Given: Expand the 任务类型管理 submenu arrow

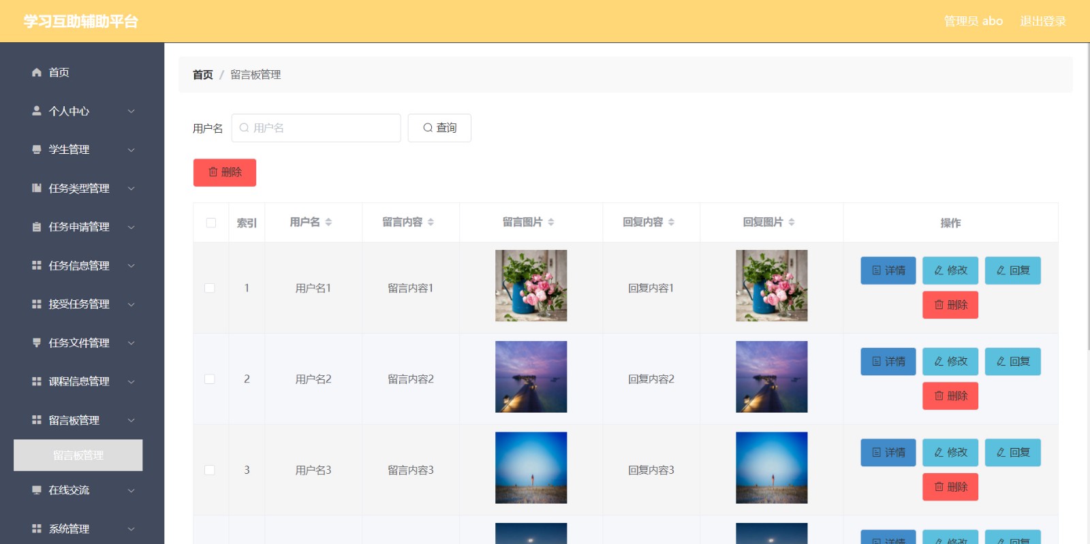Looking at the screenshot, I should [131, 188].
